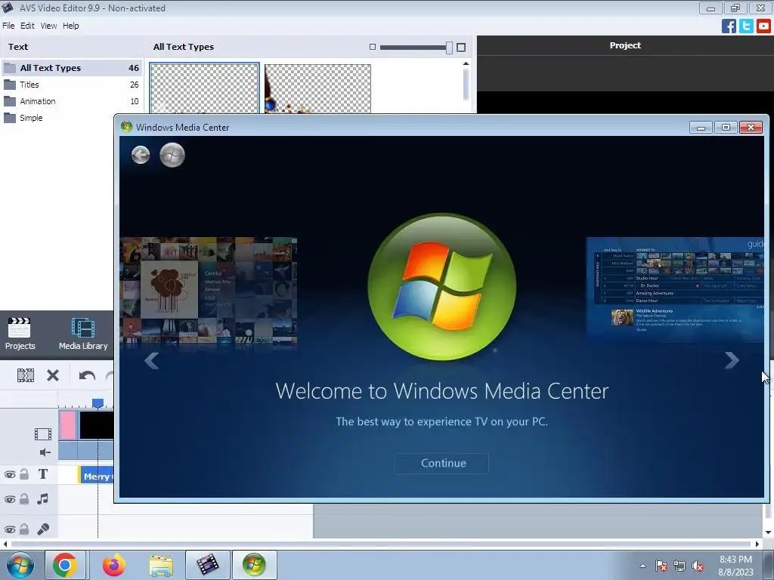The width and height of the screenshot is (774, 580).
Task: Click the split/trim clip icon in the timeline toolbar
Action: pos(26,375)
